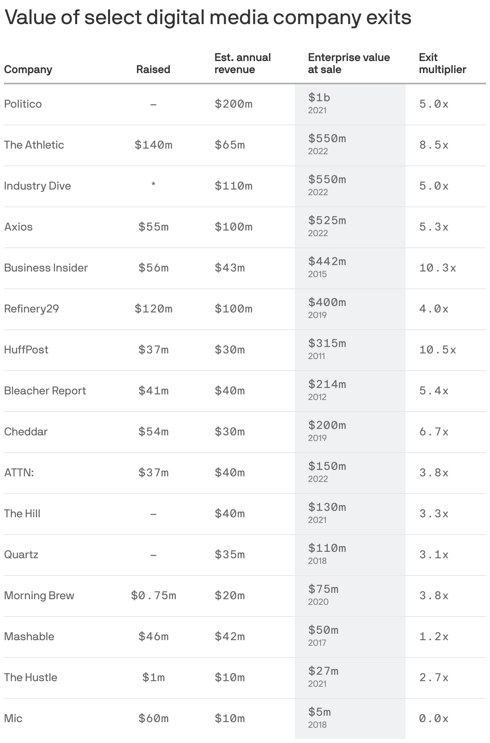
Task: Select HuffPost's $315m enterprise value
Action: coord(327,343)
